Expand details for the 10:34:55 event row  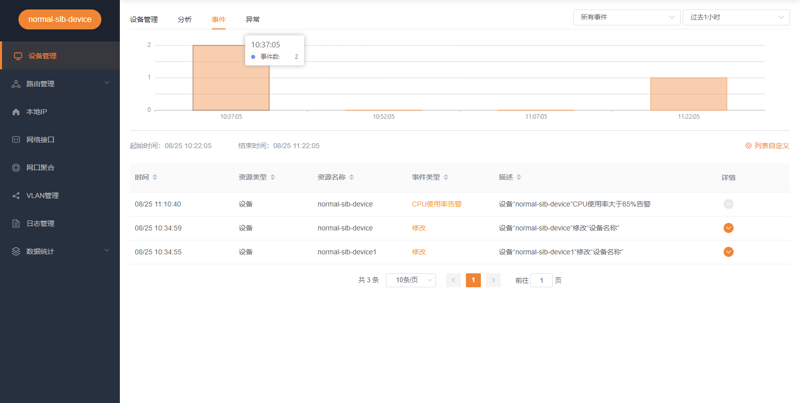pos(728,252)
